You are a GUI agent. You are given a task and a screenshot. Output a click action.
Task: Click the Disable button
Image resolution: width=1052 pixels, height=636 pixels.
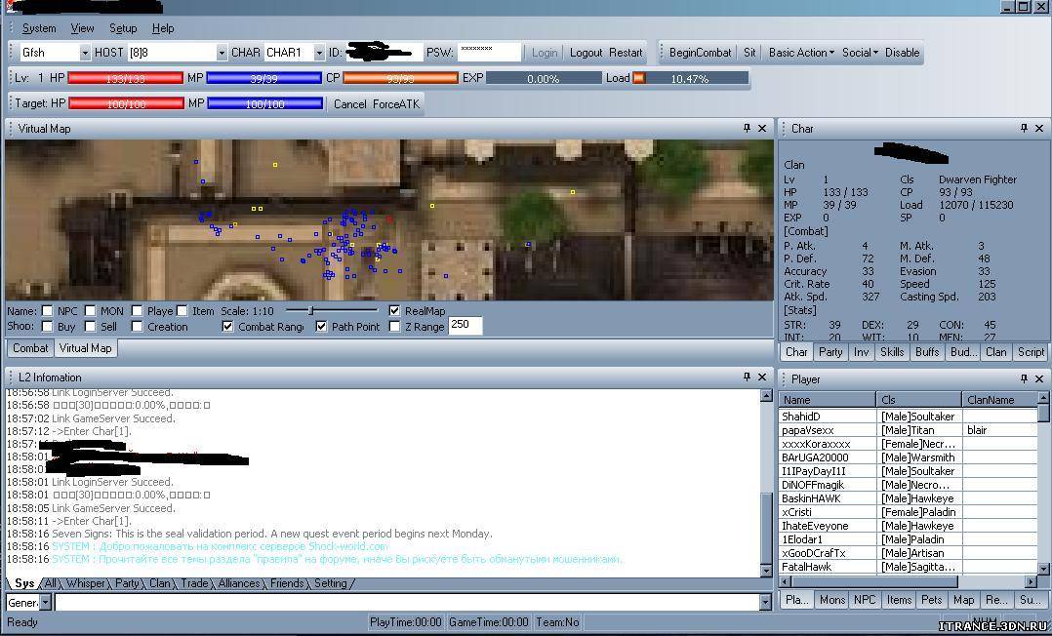(x=903, y=53)
